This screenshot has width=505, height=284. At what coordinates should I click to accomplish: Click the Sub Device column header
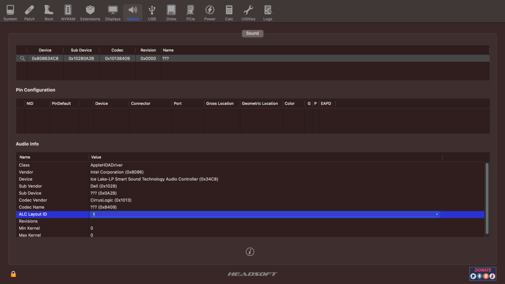[81, 50]
